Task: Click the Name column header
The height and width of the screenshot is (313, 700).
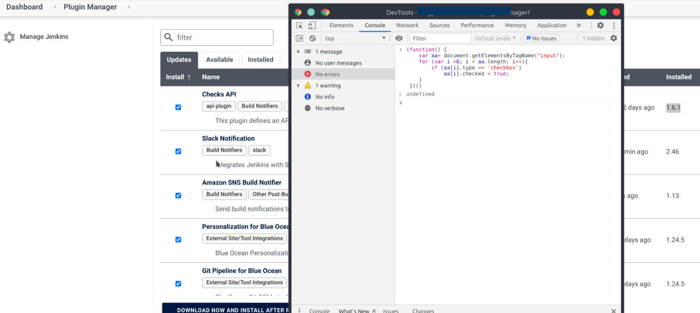Action: click(211, 77)
